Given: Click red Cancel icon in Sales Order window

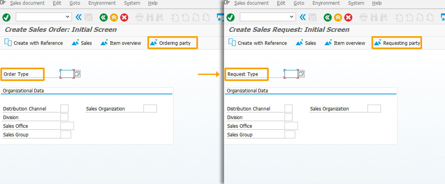Looking at the screenshot, I should tap(124, 18).
